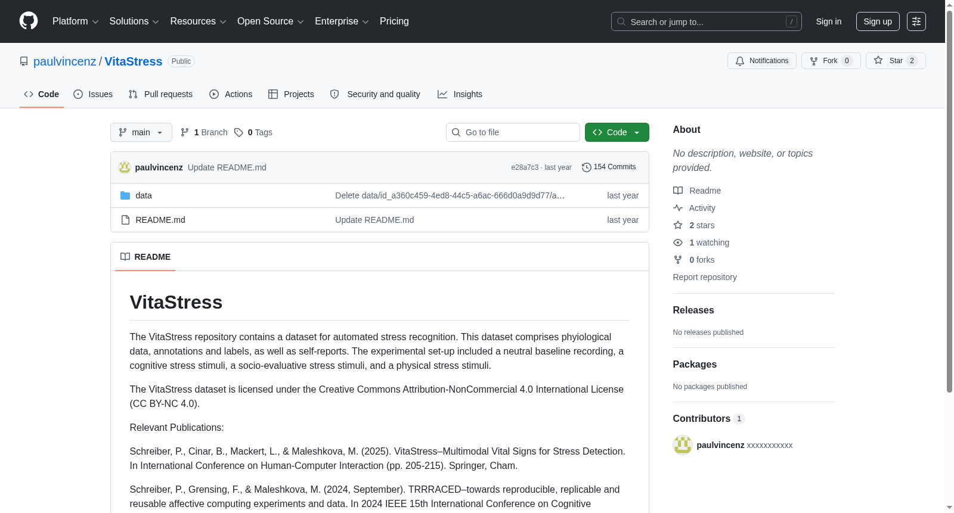
Task: View the 0 Tags list
Action: pyautogui.click(x=253, y=132)
